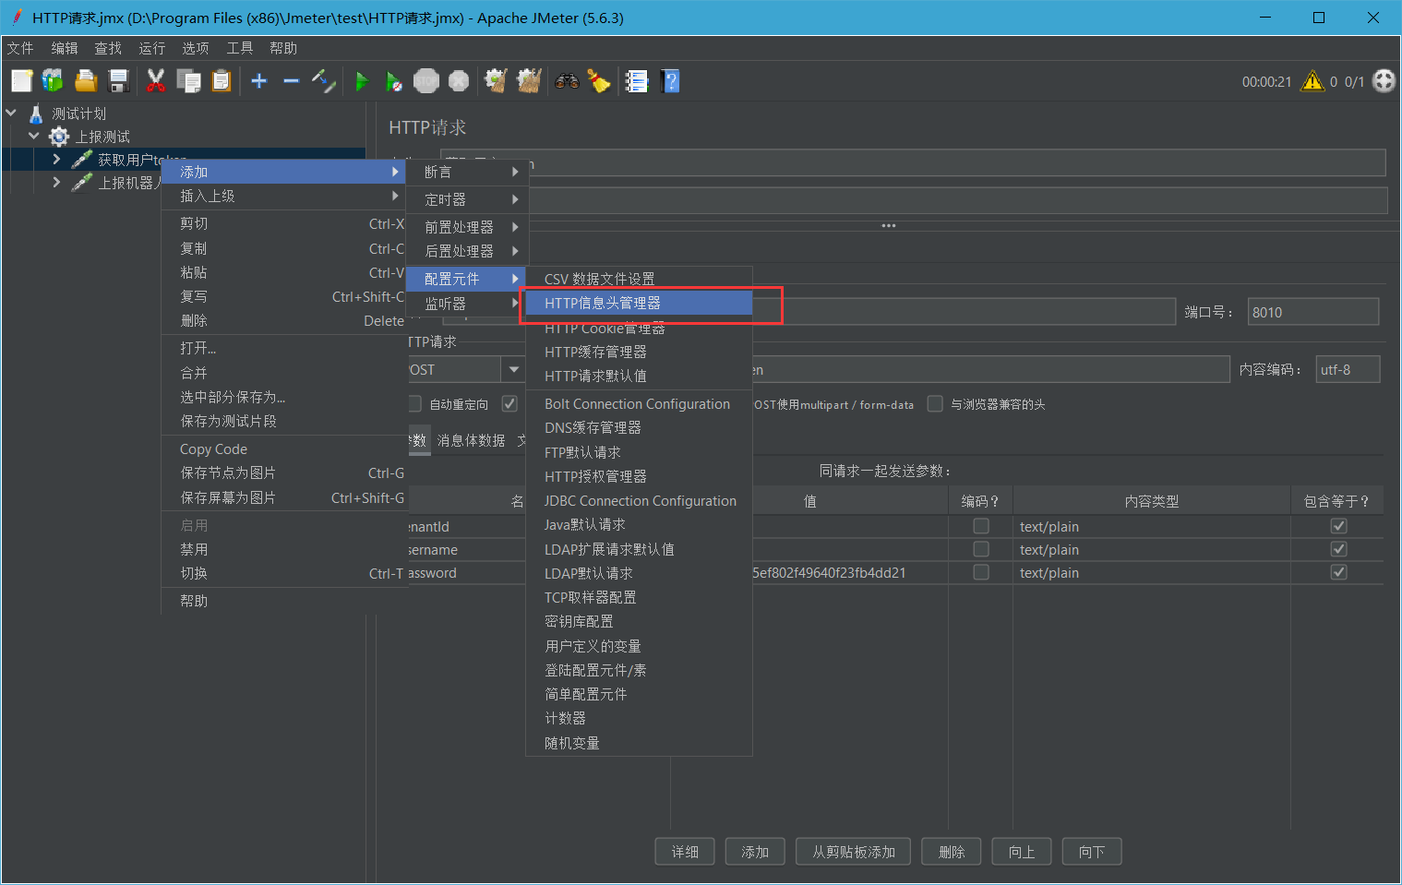Select HTTP信息头管理器 in the submenu
The width and height of the screenshot is (1402, 885).
coord(639,303)
